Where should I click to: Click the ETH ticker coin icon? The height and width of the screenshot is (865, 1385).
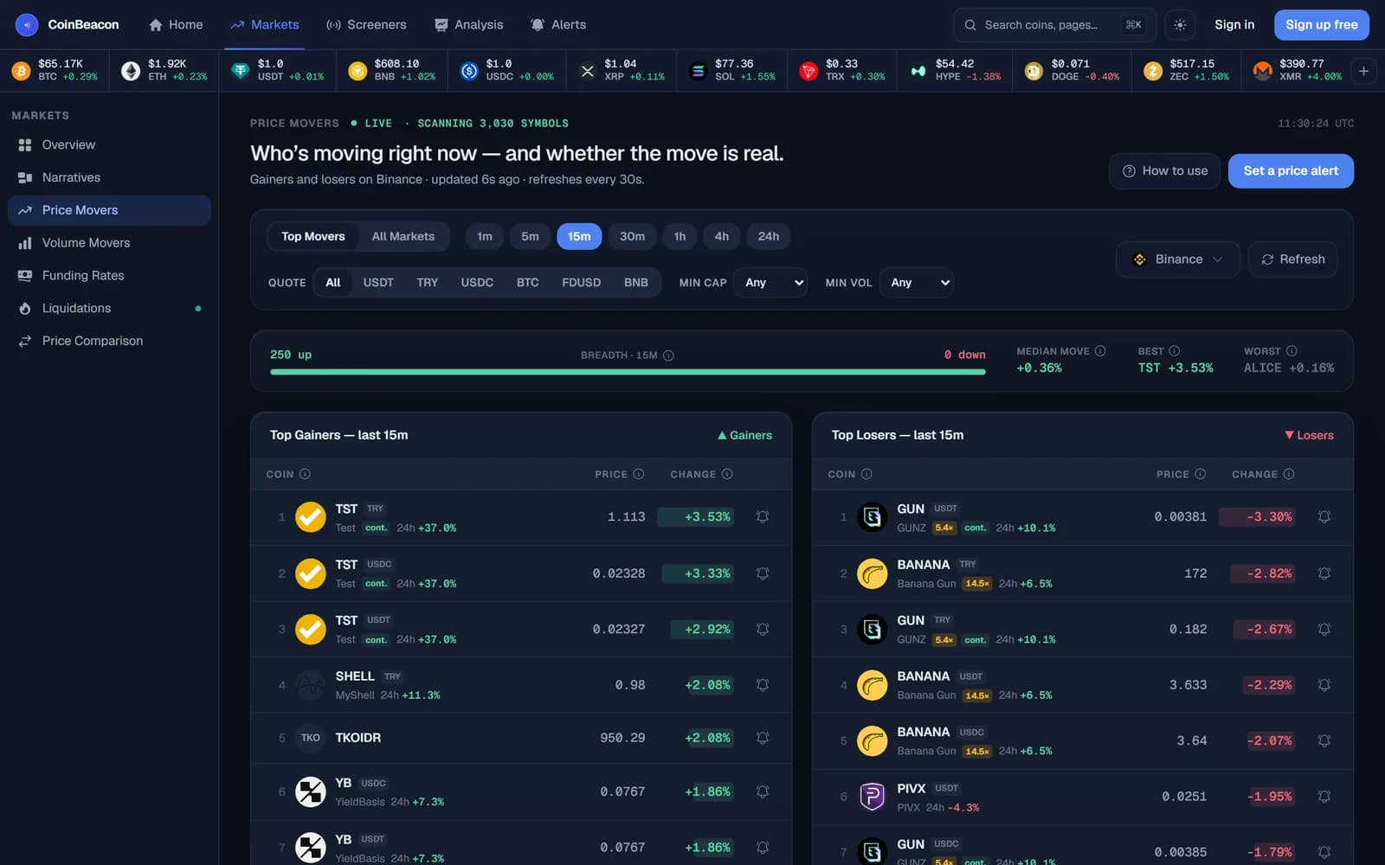(131, 71)
